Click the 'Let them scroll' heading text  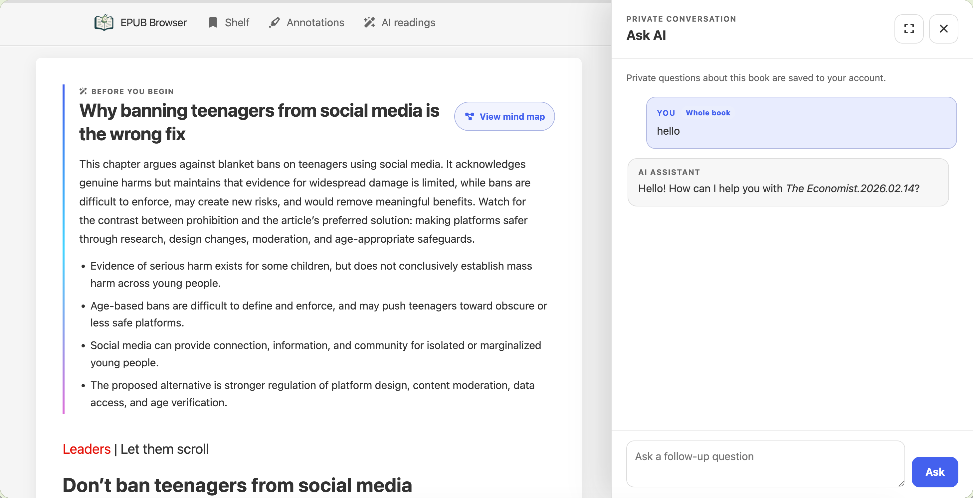point(165,449)
